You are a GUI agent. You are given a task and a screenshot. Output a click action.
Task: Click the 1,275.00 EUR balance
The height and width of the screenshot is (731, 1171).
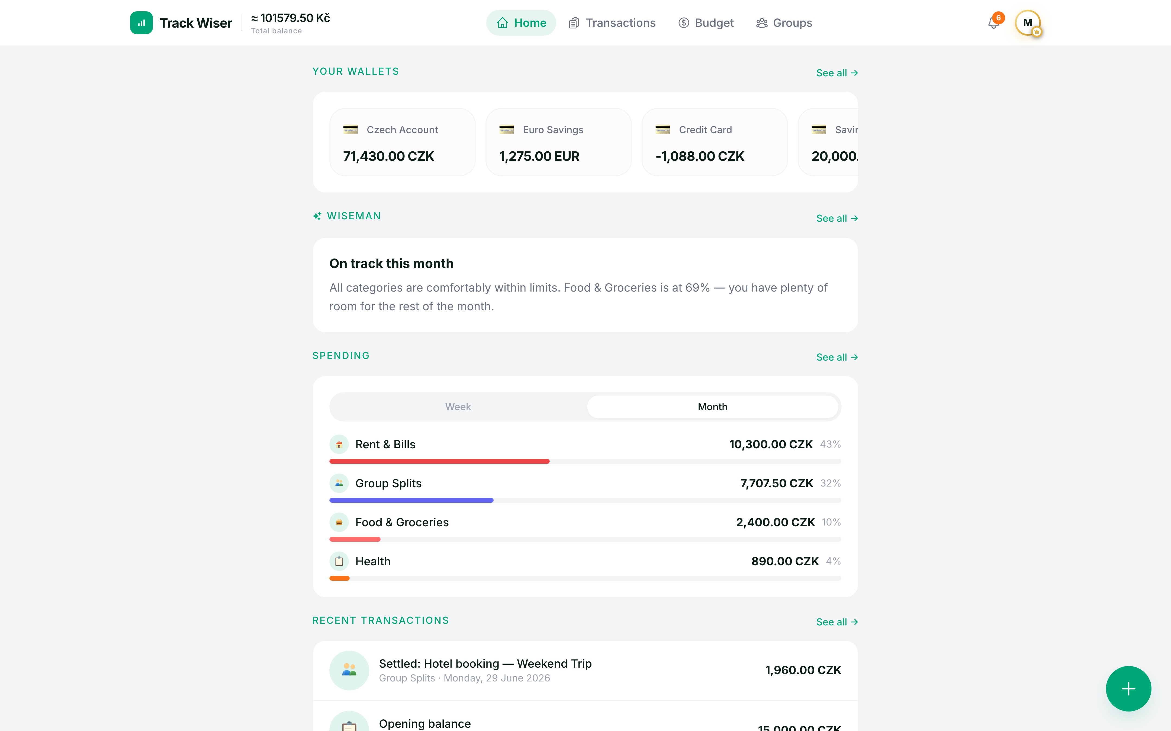pyautogui.click(x=539, y=156)
